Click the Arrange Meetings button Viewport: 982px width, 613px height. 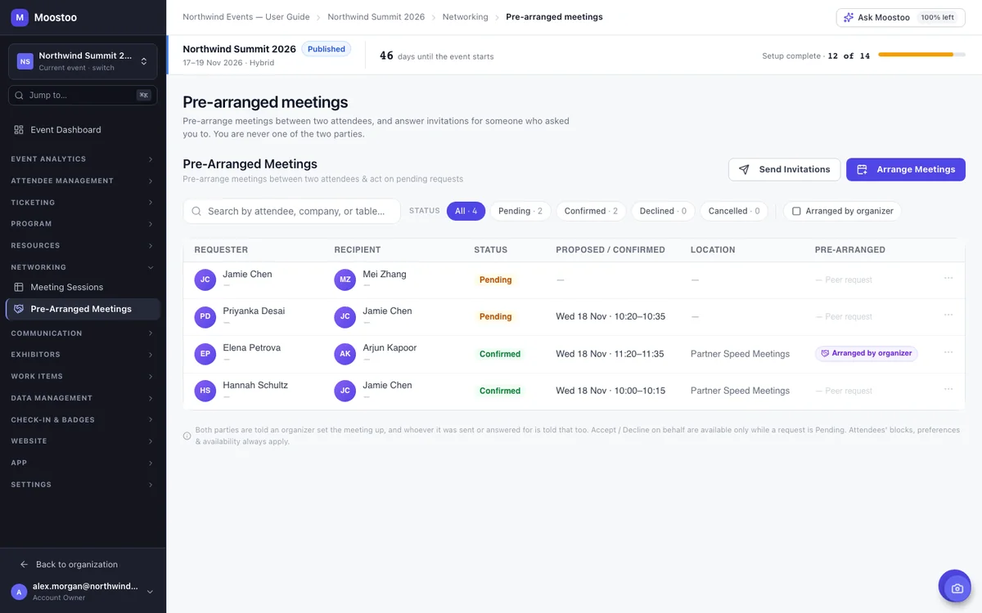(x=906, y=169)
